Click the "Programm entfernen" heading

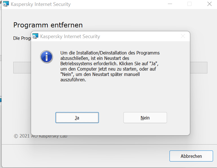coord(48,25)
